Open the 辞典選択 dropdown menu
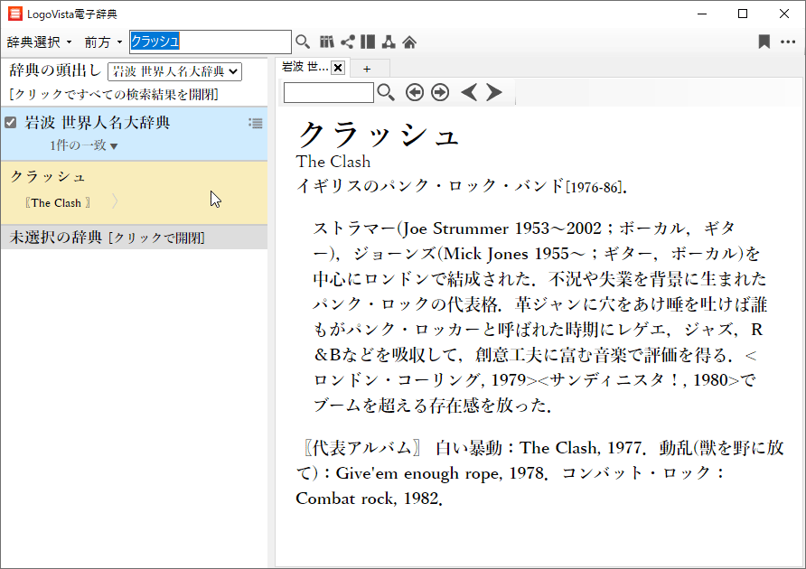Viewport: 806px width, 569px height. [39, 42]
